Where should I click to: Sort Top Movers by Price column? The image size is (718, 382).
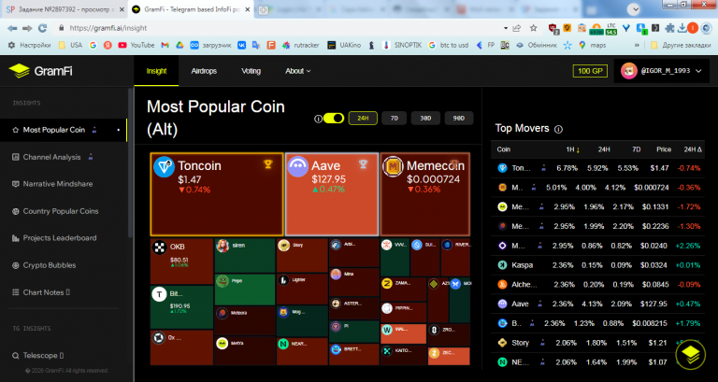coord(664,149)
